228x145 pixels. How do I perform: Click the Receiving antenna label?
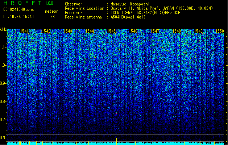(83, 17)
